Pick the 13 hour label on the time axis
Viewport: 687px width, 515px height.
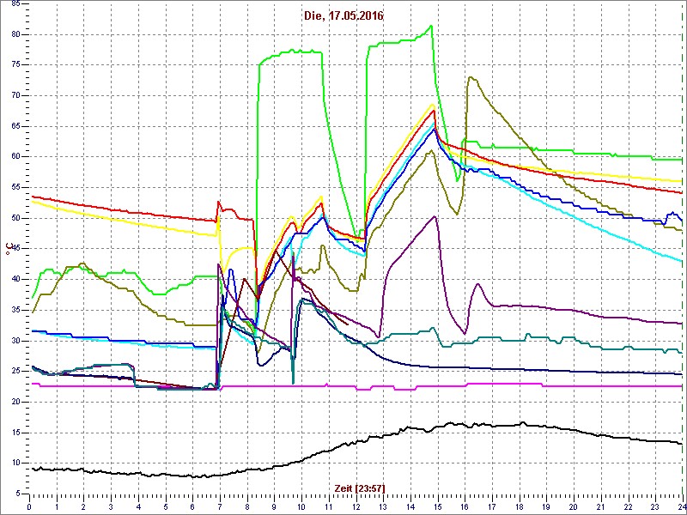(383, 506)
